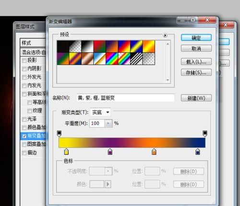Open the presets flyout menu arrow
Viewport: 240px width, 206px height.
click(165, 35)
